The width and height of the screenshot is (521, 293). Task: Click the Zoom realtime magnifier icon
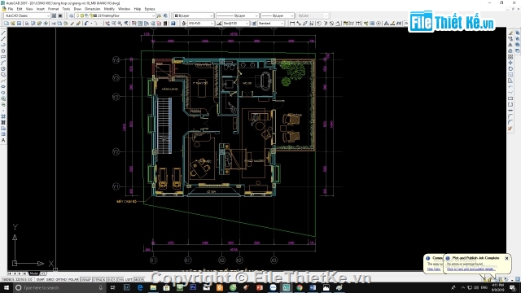click(x=114, y=24)
